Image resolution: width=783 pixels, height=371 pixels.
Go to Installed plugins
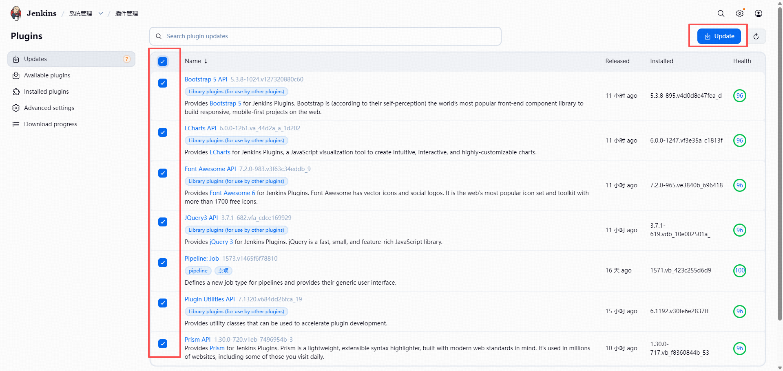(x=71, y=92)
